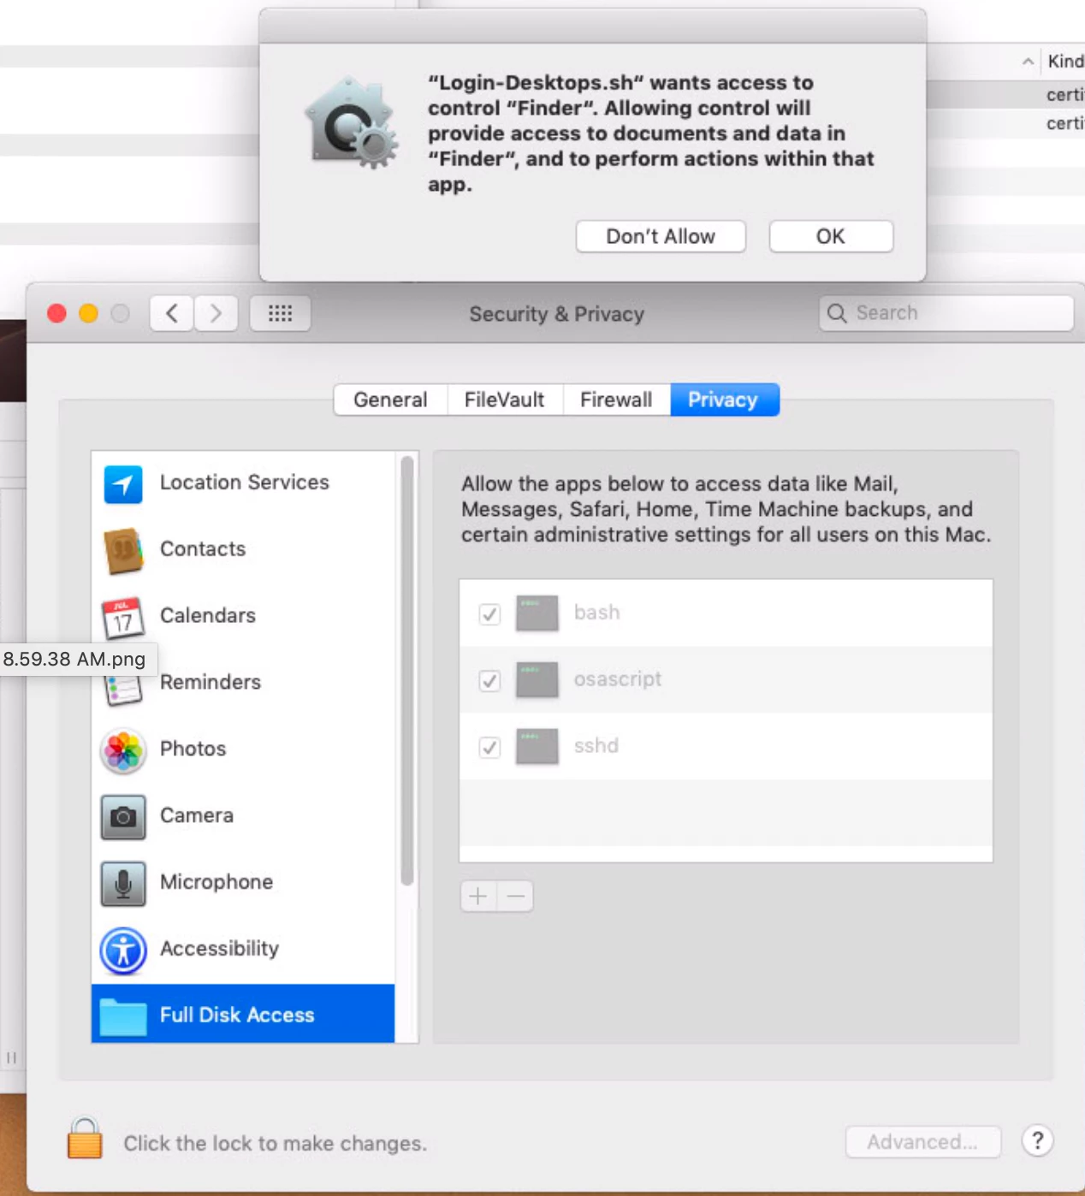The width and height of the screenshot is (1085, 1196).
Task: Click the privacy category list scrollbar
Action: point(407,672)
